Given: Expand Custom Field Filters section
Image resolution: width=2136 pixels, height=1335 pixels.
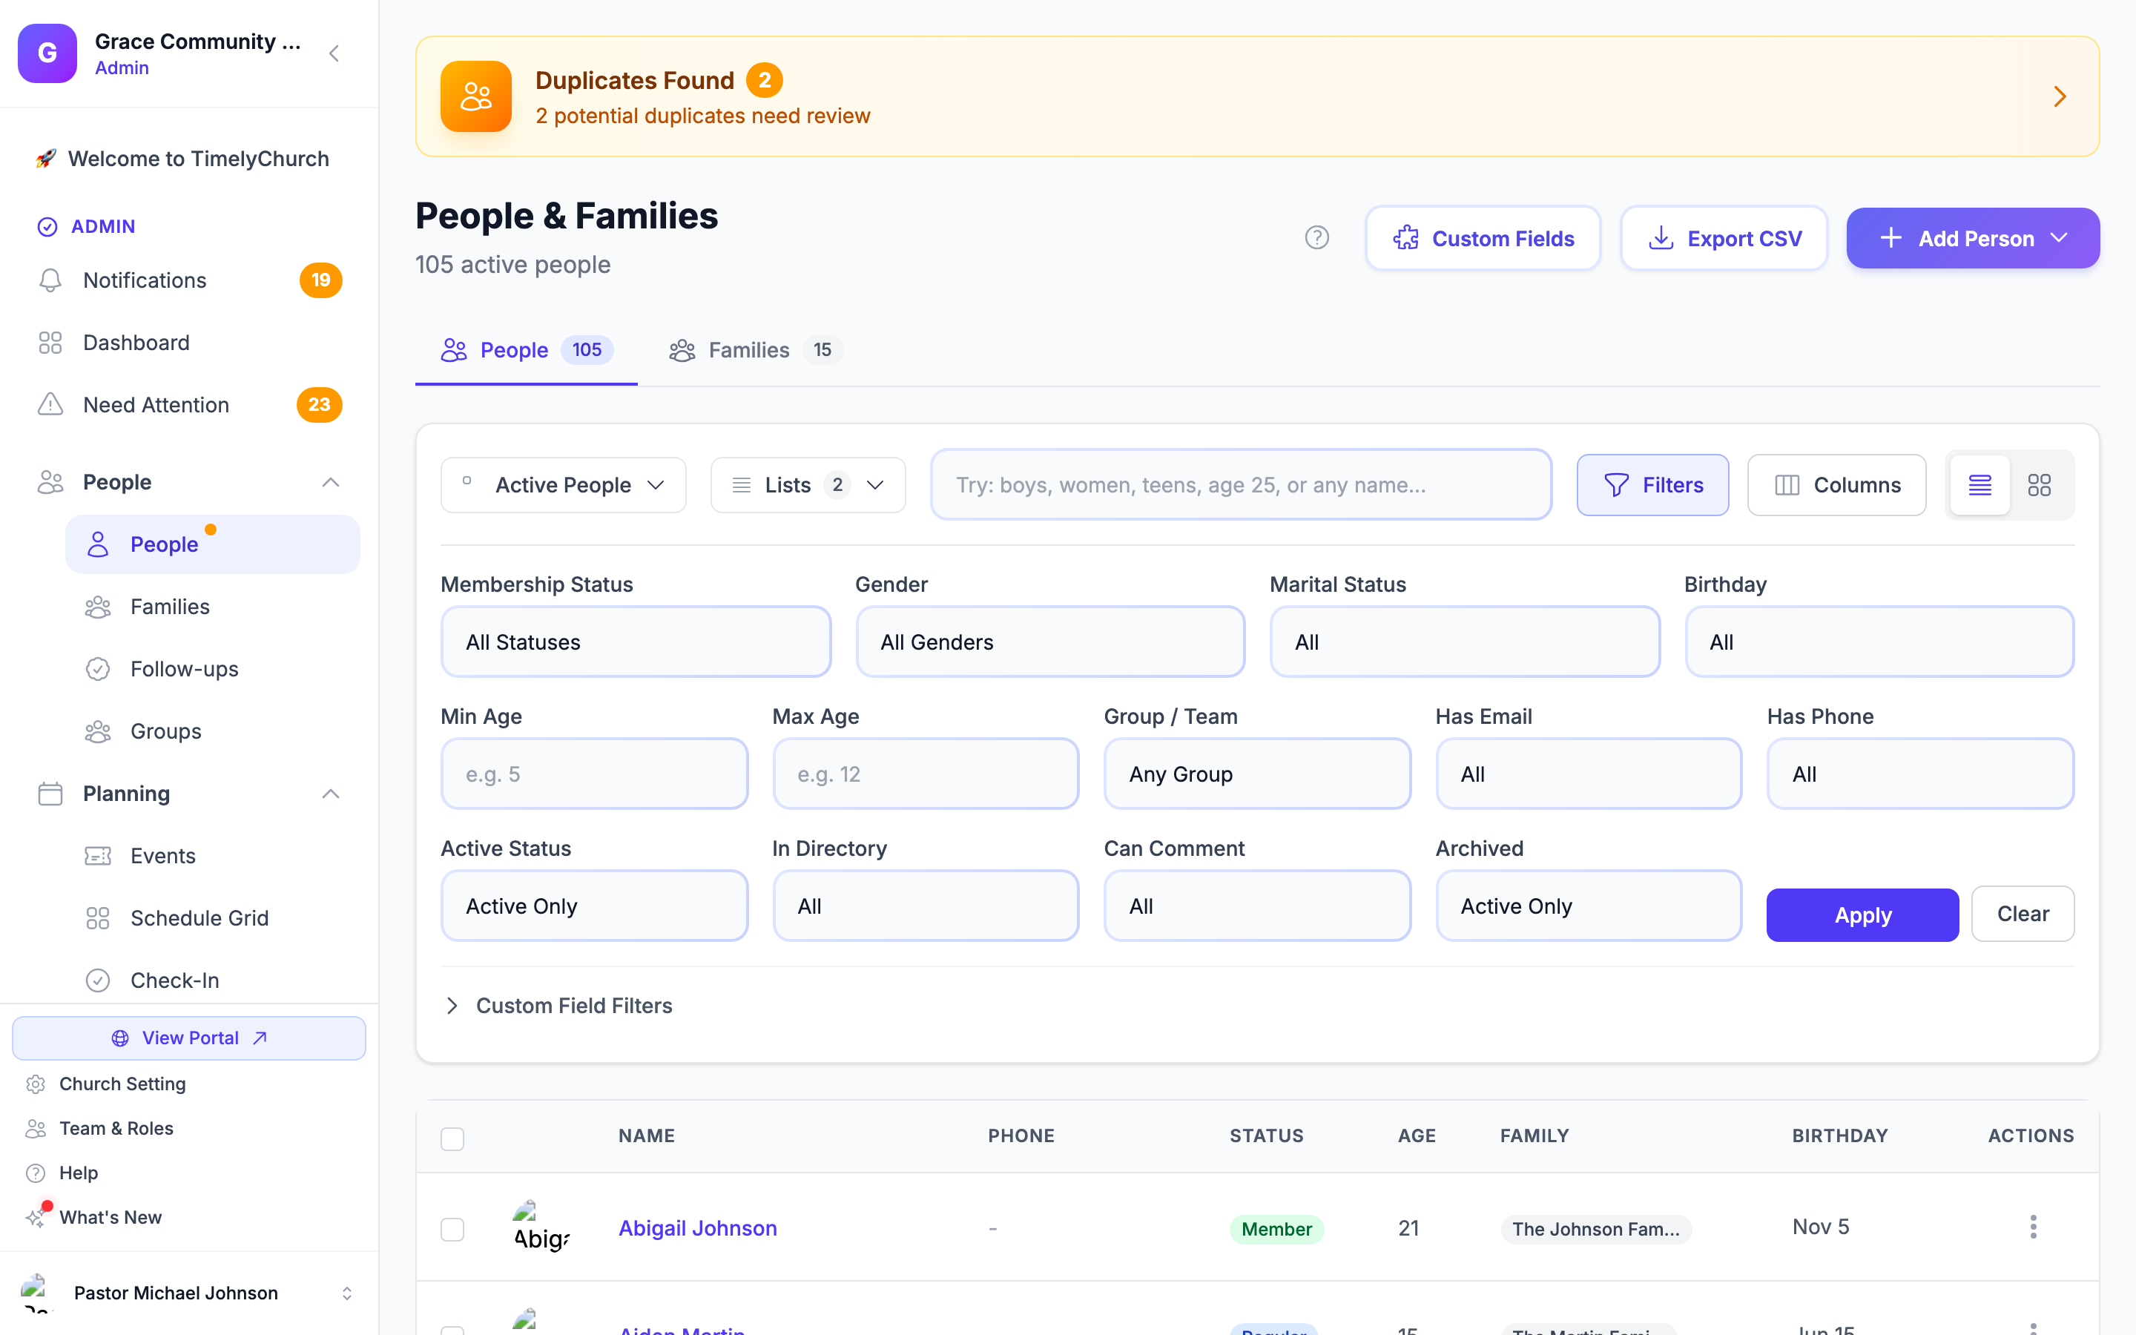Looking at the screenshot, I should [557, 1006].
